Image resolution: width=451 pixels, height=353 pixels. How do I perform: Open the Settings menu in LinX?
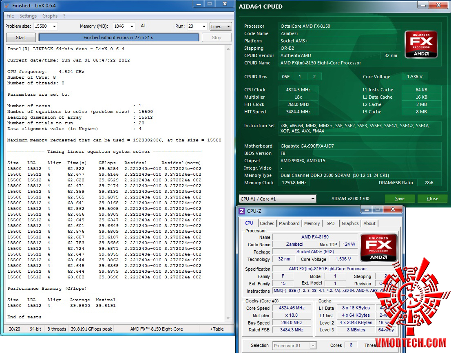tap(28, 16)
